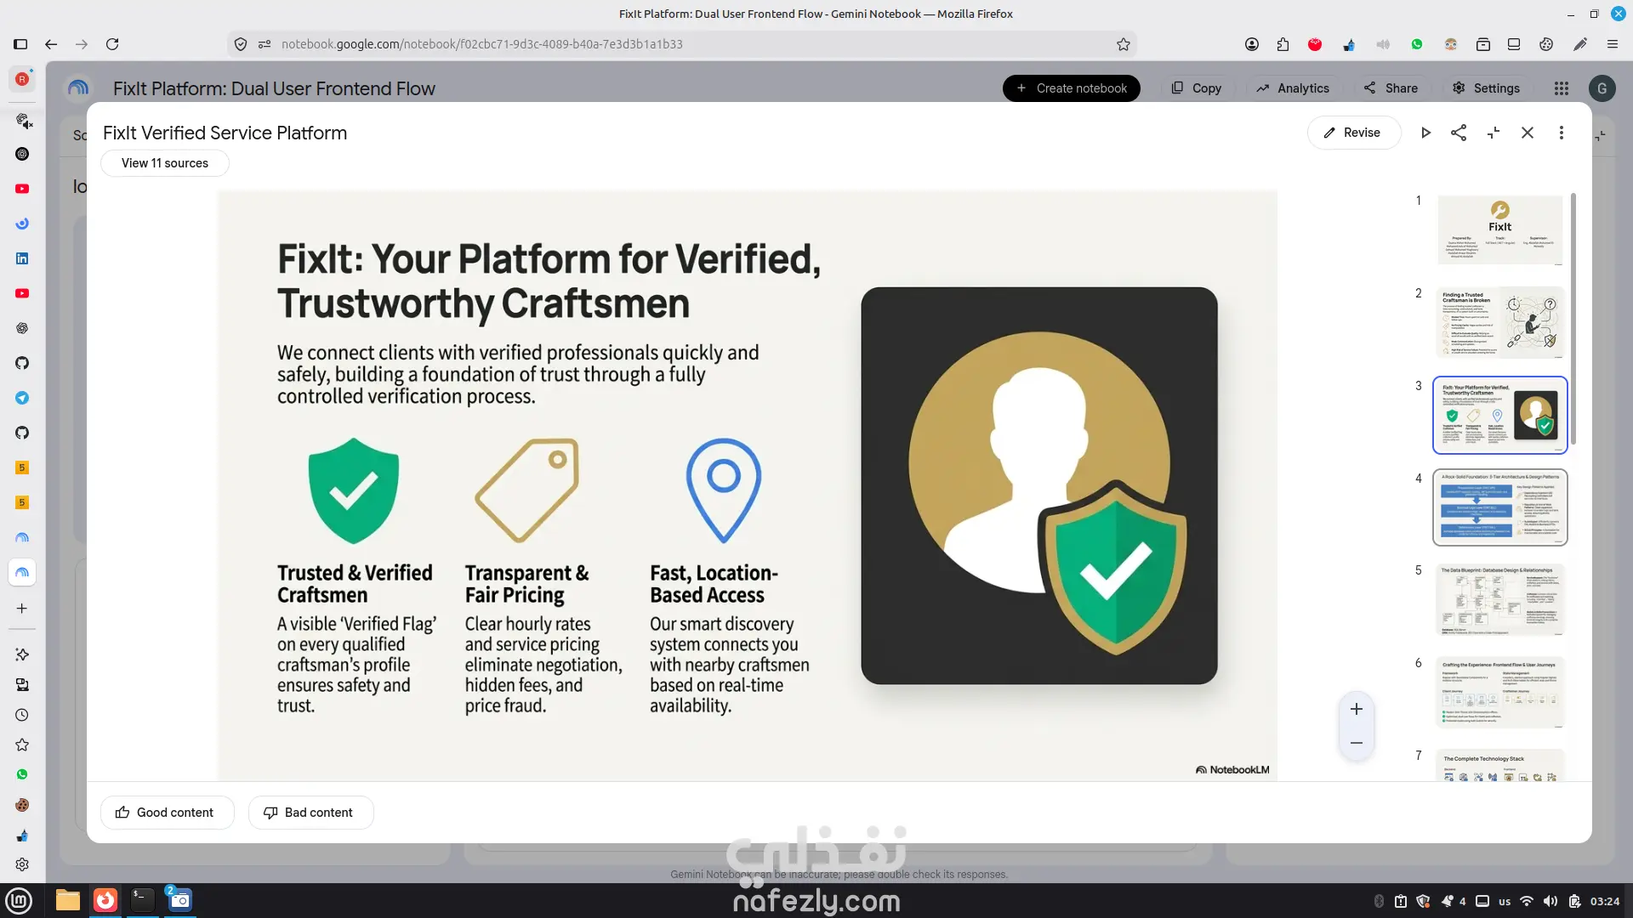The width and height of the screenshot is (1633, 918).
Task: Add a new sidebar panel with plus icon
Action: point(22,609)
